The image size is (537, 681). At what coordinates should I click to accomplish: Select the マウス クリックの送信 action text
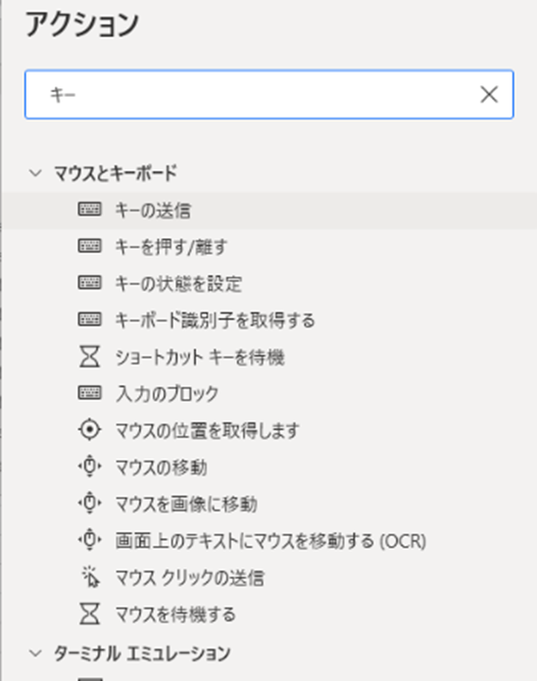point(189,578)
